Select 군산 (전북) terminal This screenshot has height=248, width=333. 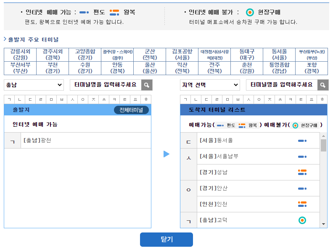[x=150, y=55]
